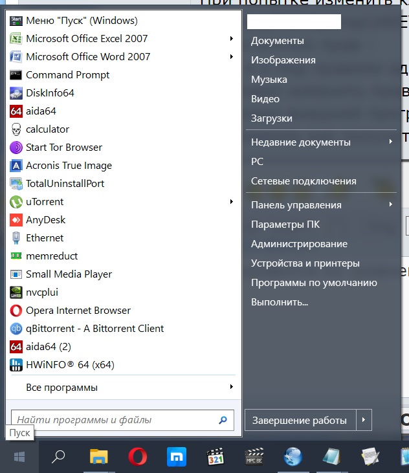Open Музыка folder
Viewport: 409px width, 473px height.
pyautogui.click(x=269, y=80)
